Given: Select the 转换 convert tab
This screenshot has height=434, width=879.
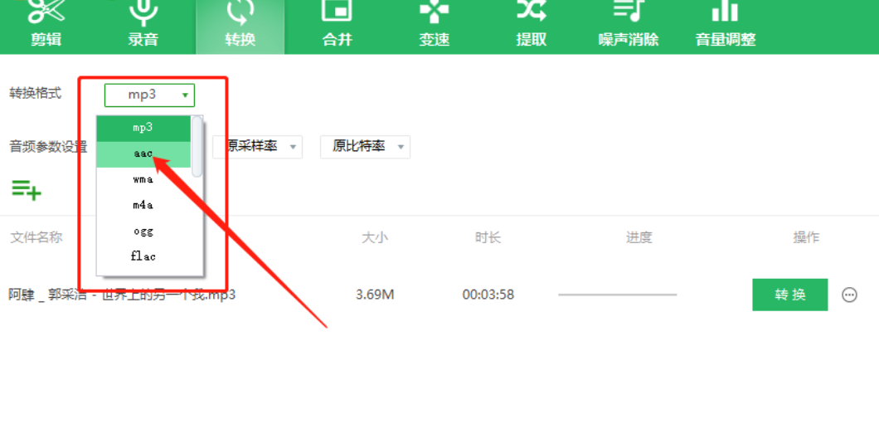Looking at the screenshot, I should point(240,27).
